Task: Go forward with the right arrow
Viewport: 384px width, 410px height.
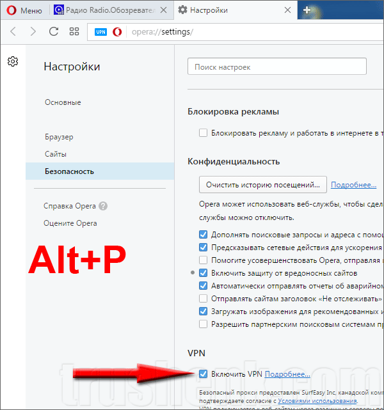Action: point(33,31)
